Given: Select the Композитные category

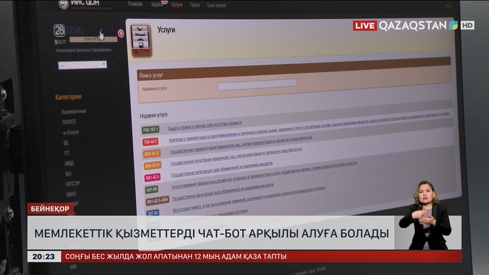Looking at the screenshot, I should (74, 111).
